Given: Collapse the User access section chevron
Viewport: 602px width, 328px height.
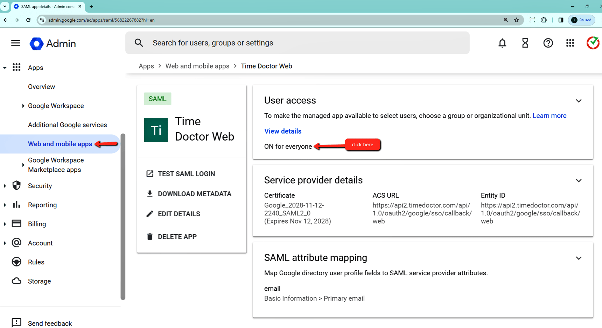Looking at the screenshot, I should click(x=579, y=101).
